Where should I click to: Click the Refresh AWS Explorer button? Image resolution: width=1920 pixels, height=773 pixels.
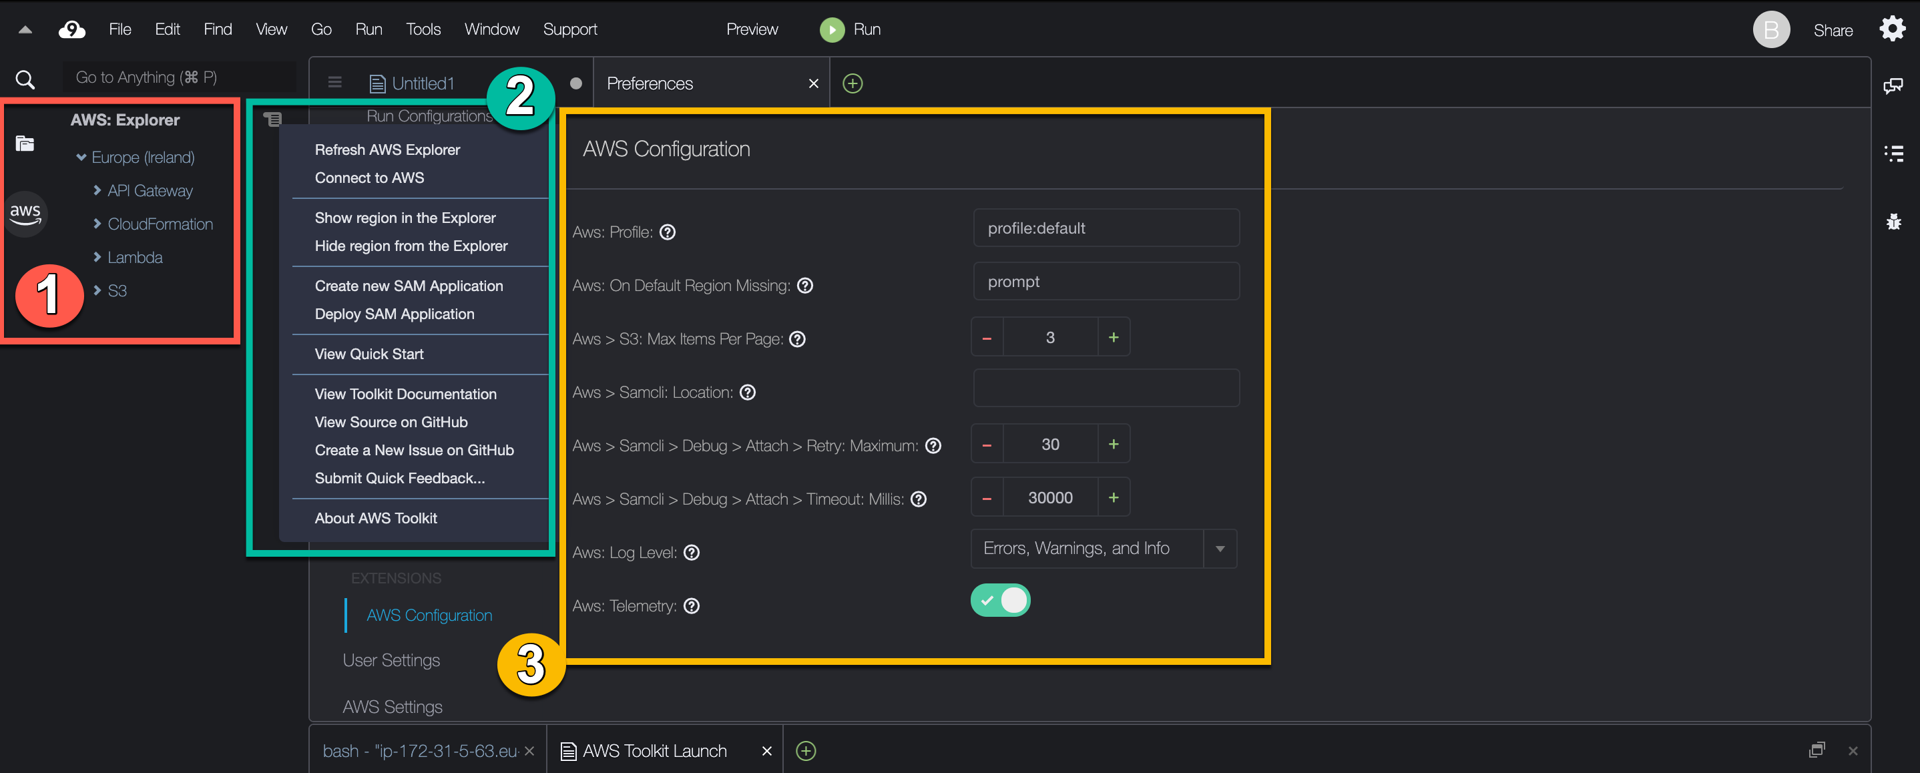387,150
